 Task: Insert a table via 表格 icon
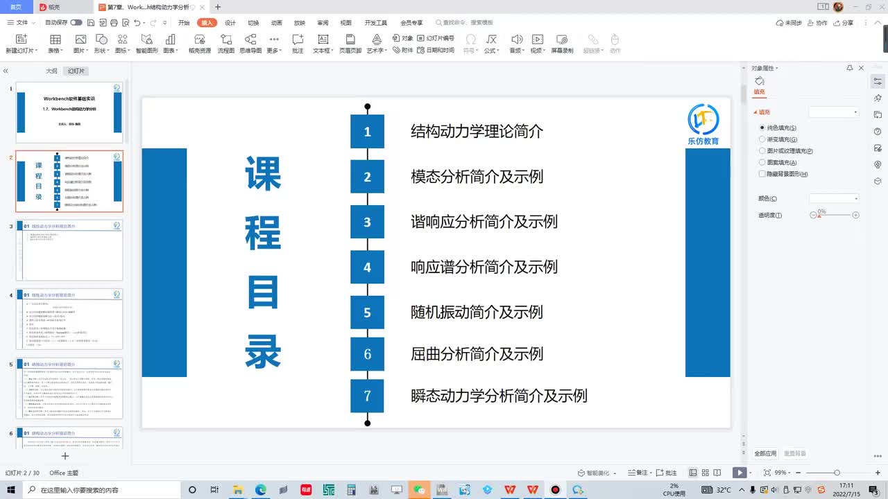(x=55, y=40)
